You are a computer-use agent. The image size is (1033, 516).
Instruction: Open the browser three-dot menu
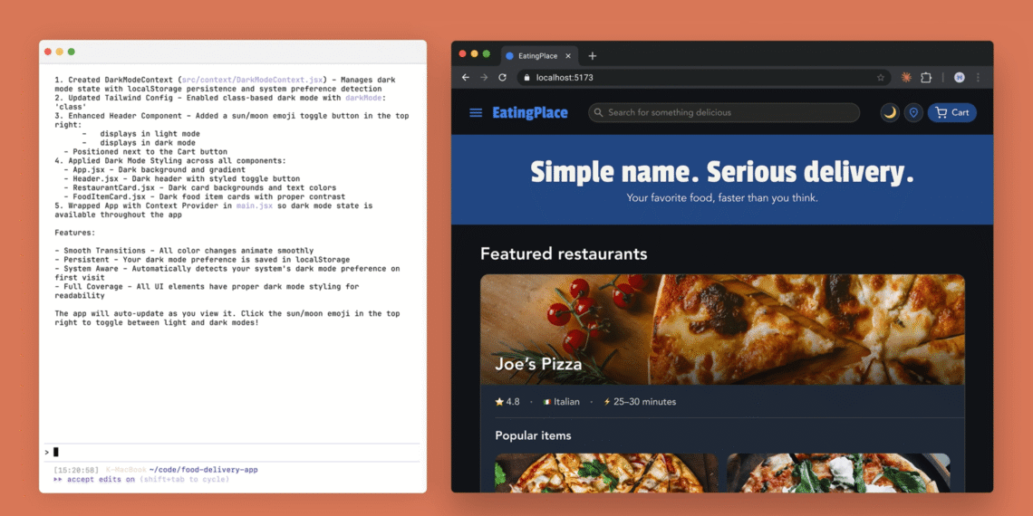point(978,78)
